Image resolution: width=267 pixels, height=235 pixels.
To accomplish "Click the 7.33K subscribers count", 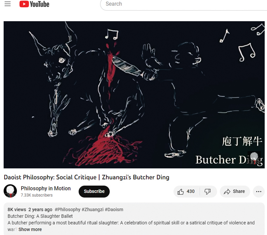I will pos(37,195).
